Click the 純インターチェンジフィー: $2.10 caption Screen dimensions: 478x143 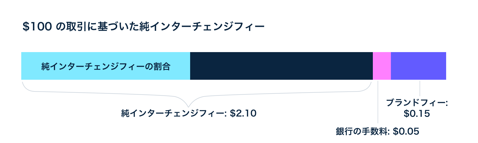pos(189,113)
